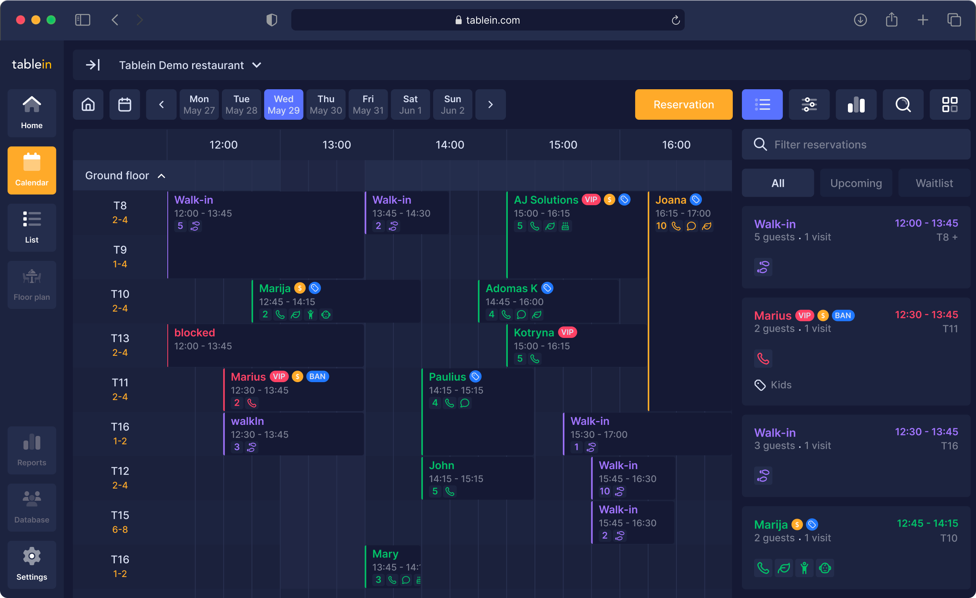This screenshot has width=976, height=598.
Task: Click the bar chart statistics icon
Action: pos(856,104)
